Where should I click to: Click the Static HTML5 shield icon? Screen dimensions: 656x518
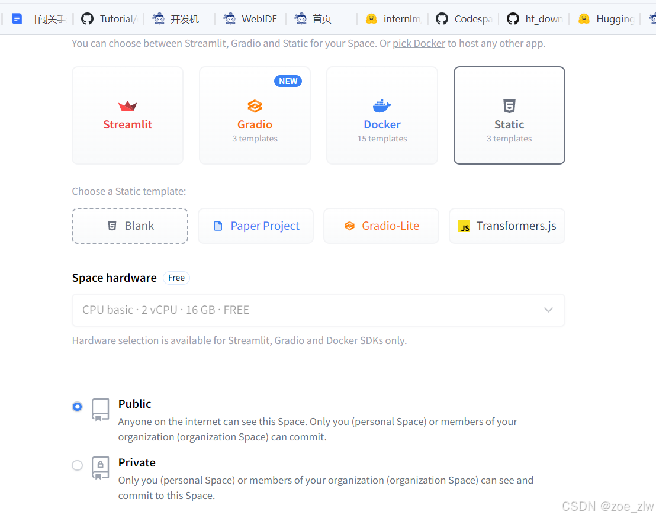click(x=509, y=107)
